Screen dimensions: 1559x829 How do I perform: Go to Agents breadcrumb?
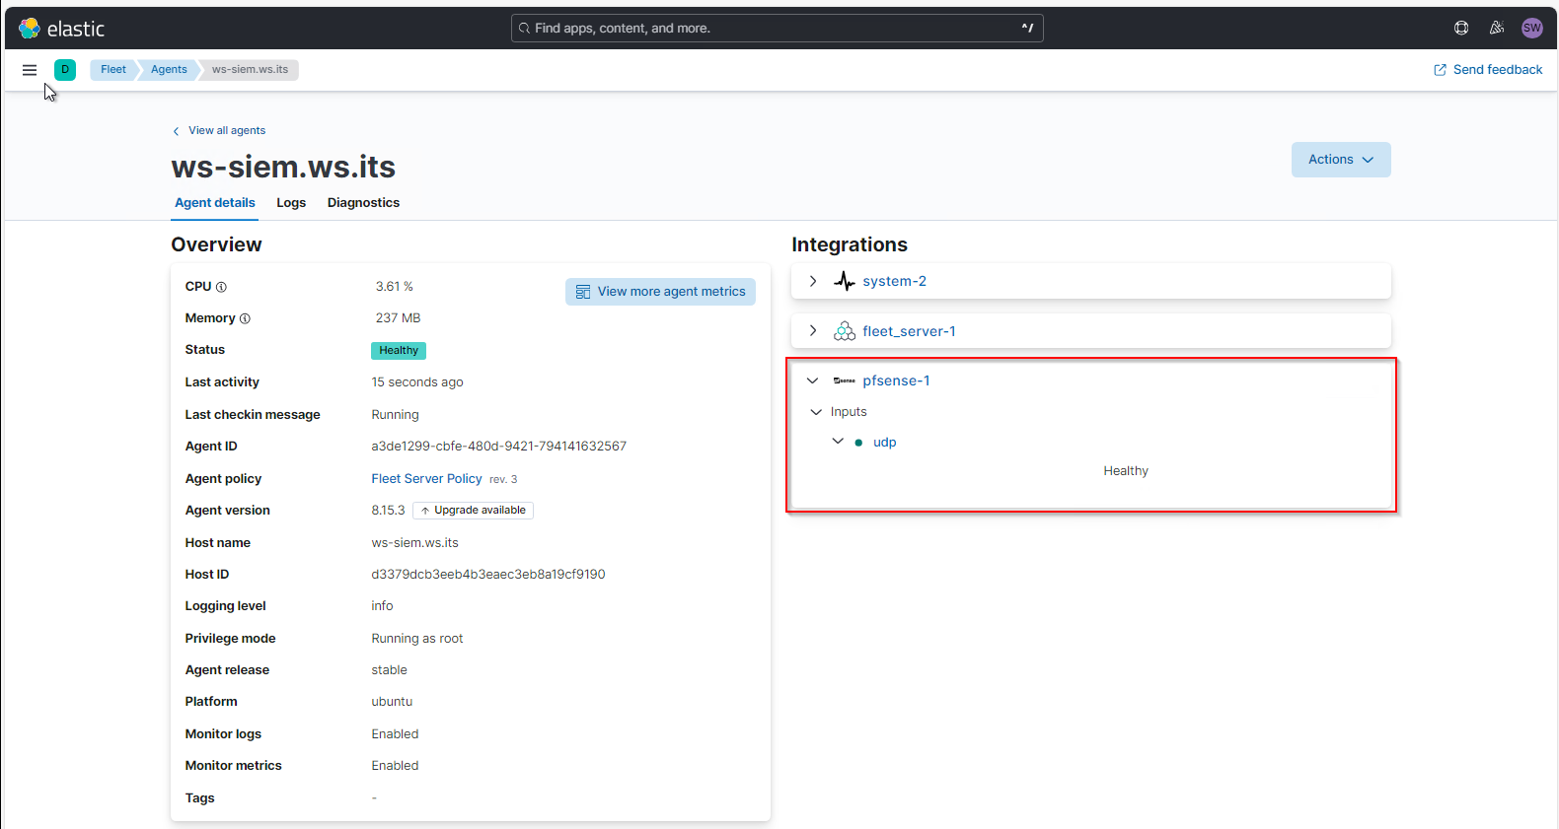169,70
